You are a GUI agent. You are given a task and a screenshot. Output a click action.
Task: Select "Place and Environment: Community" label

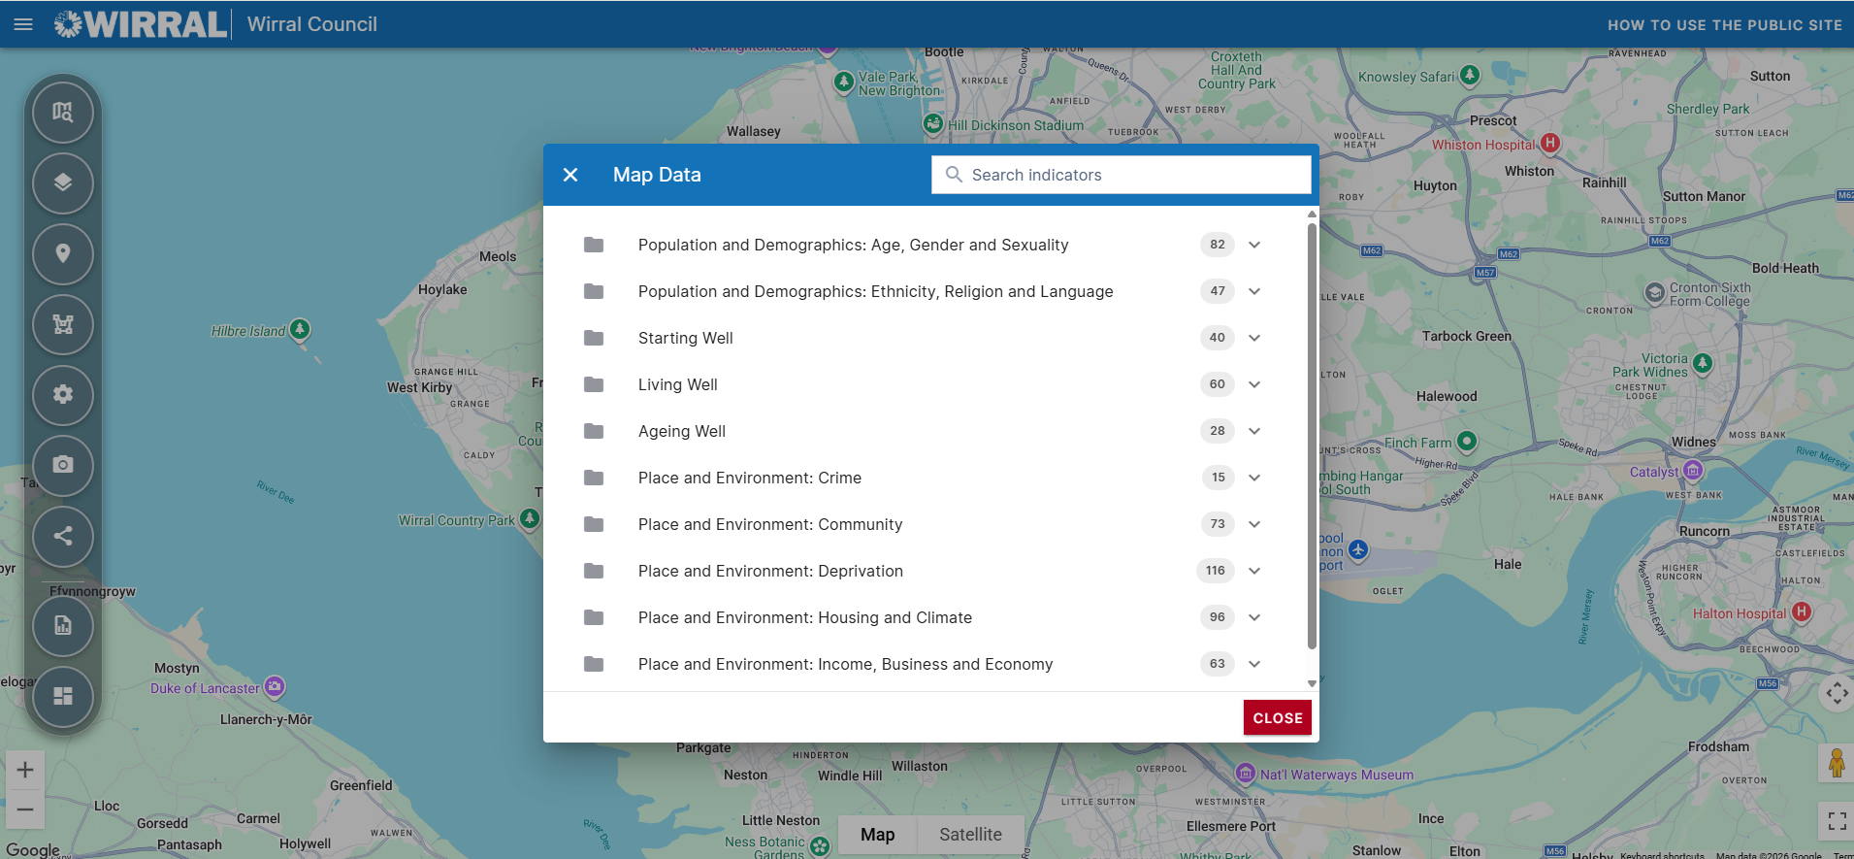coord(770,524)
